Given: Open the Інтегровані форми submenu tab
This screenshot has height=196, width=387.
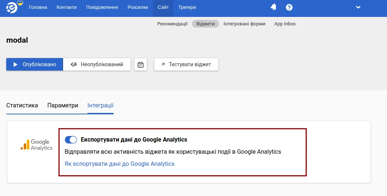Looking at the screenshot, I should click(x=244, y=24).
